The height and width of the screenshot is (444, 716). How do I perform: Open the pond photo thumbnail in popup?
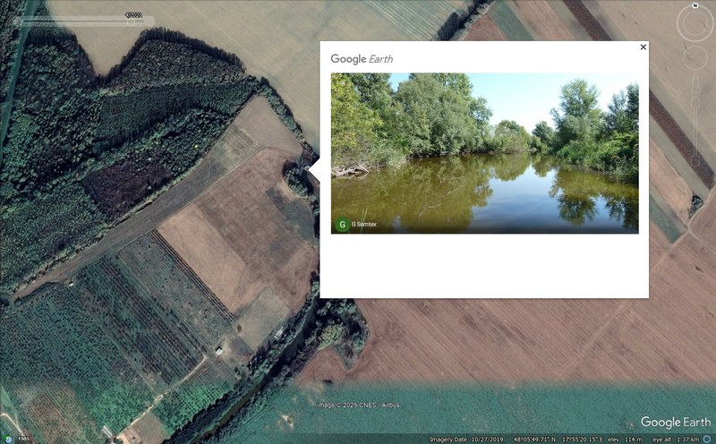pyautogui.click(x=484, y=153)
